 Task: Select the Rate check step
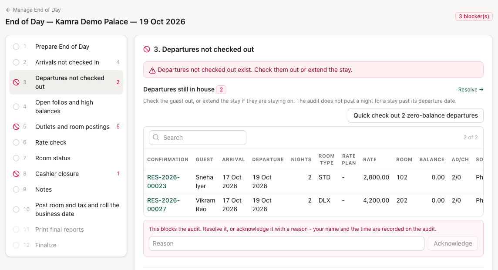point(66,142)
